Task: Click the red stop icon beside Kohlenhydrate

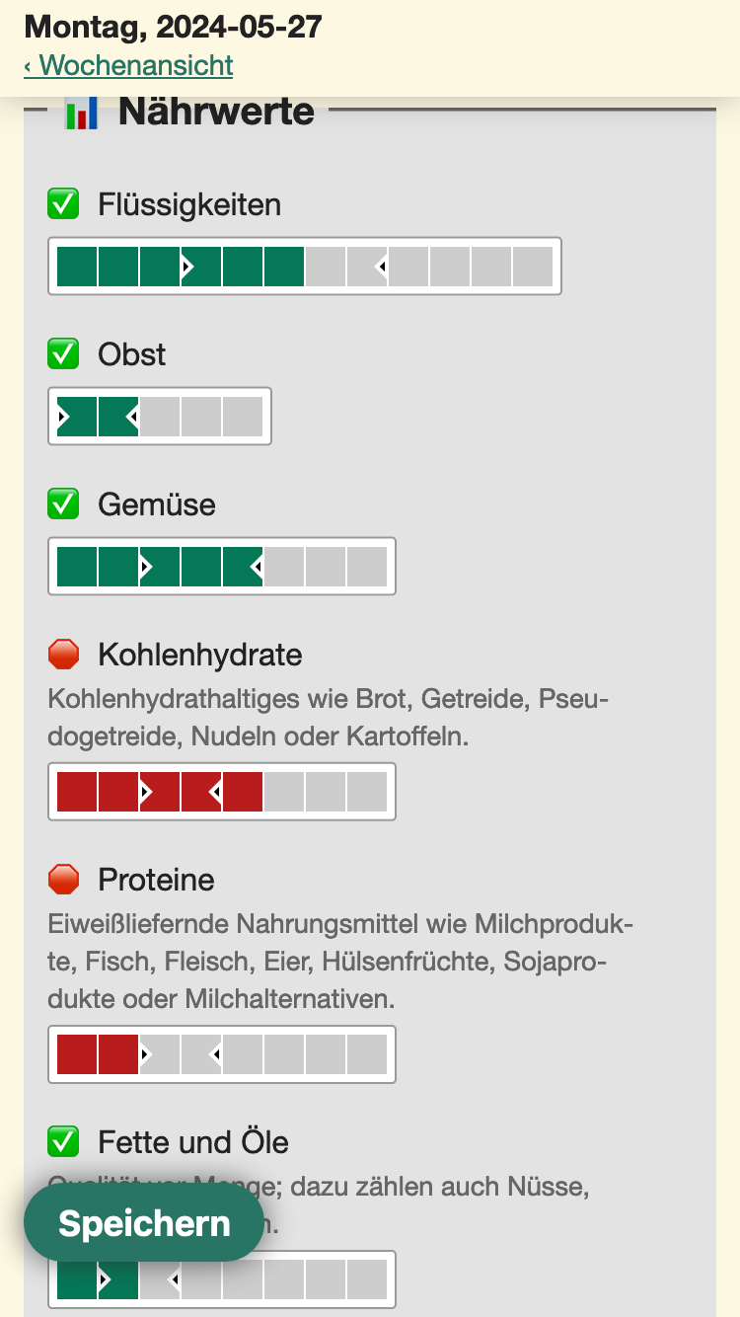Action: click(64, 655)
